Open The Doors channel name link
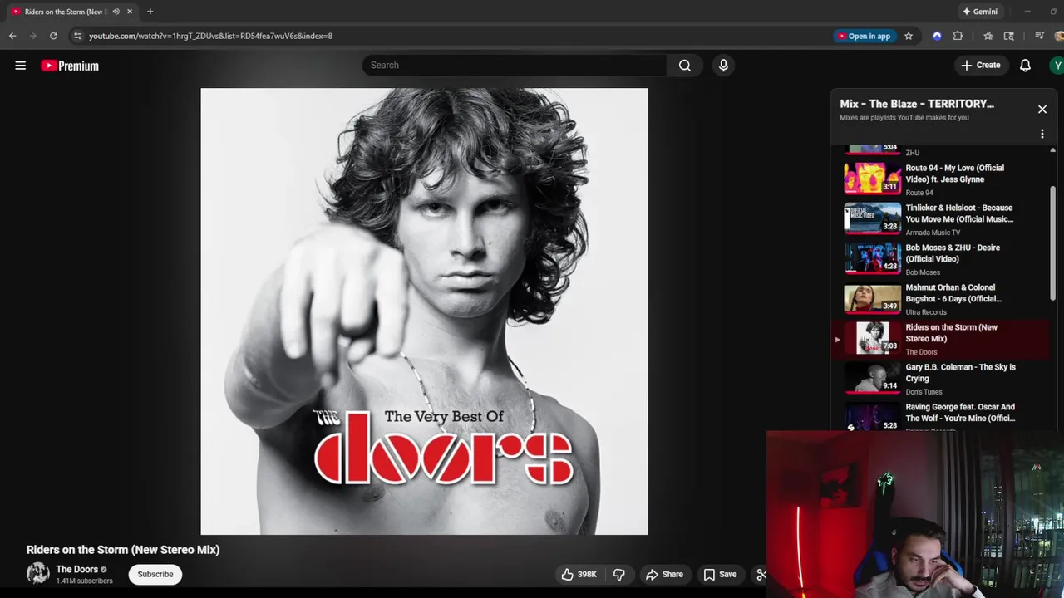1064x598 pixels. [x=76, y=569]
